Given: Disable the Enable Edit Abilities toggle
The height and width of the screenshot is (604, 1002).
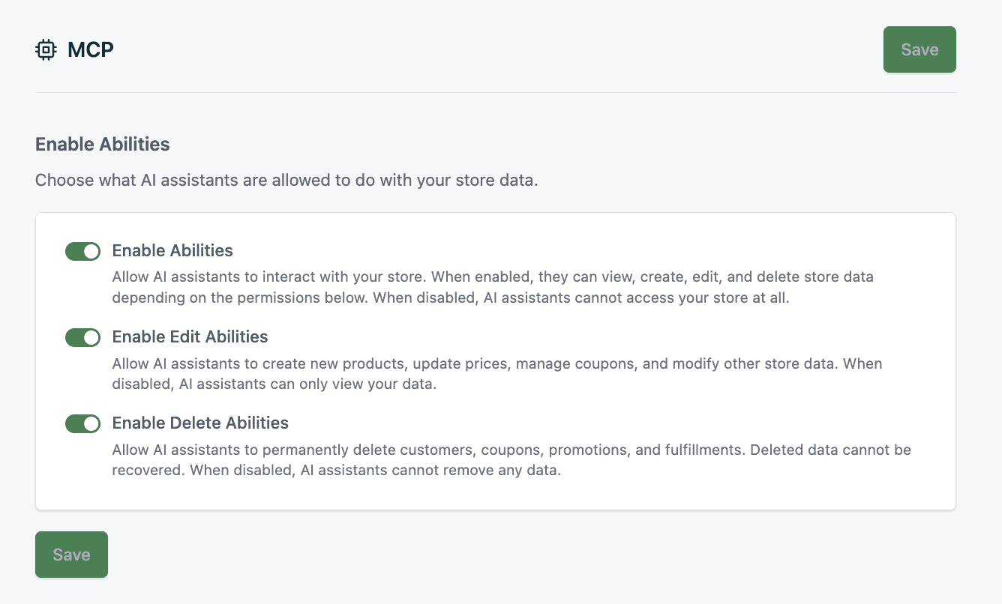Looking at the screenshot, I should 83,337.
